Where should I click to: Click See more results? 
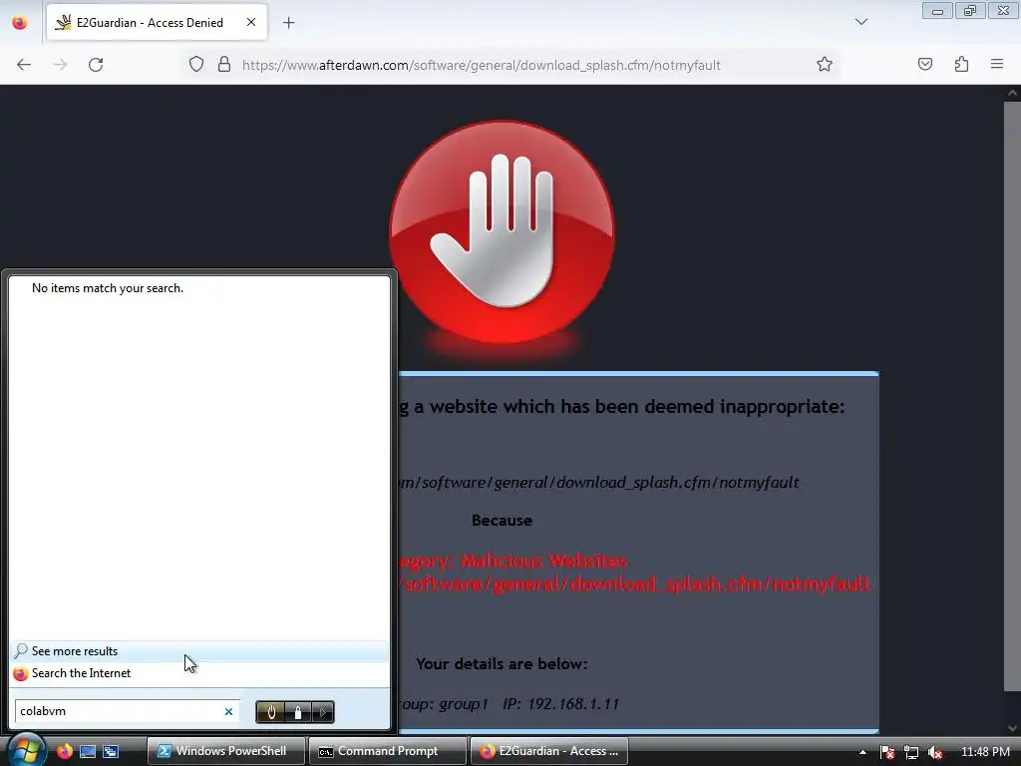pyautogui.click(x=199, y=650)
